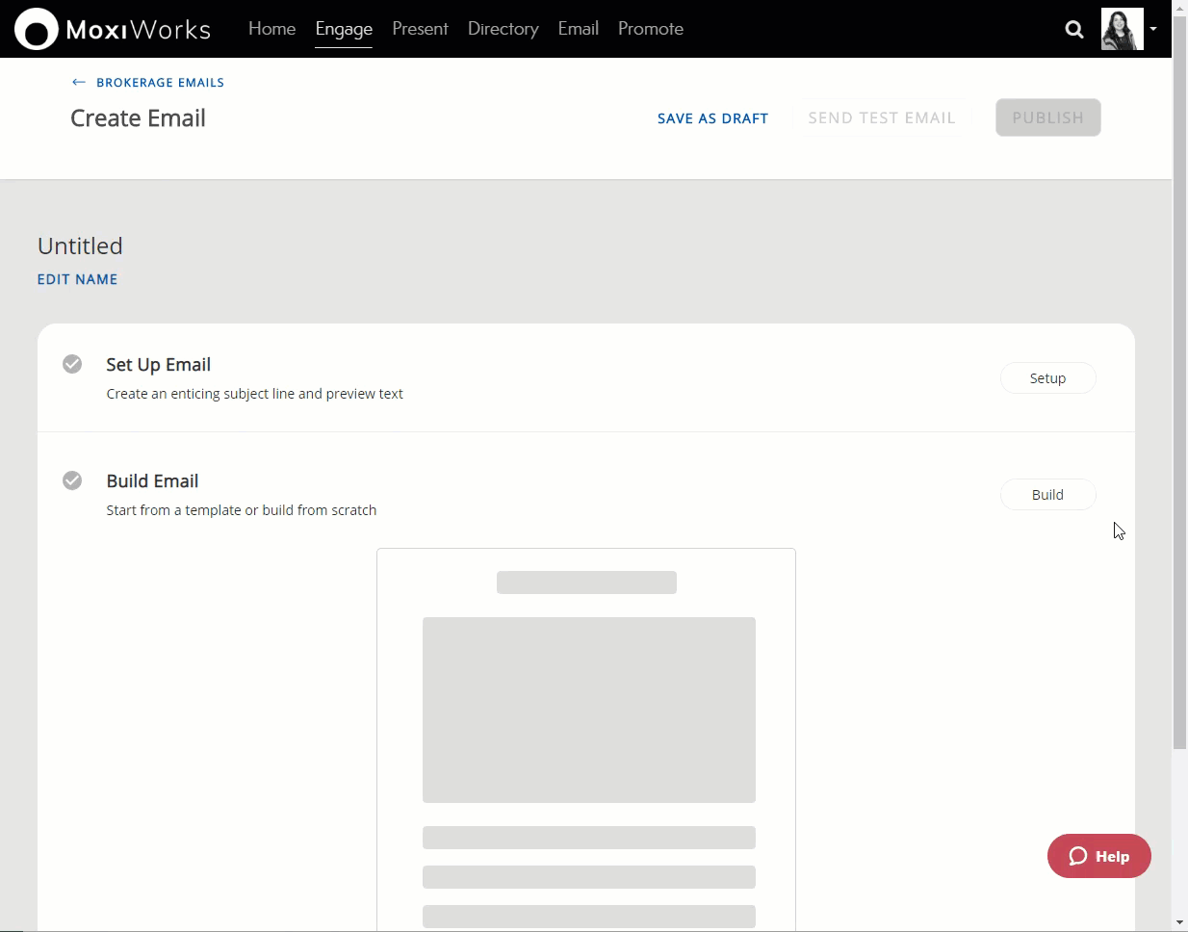Click the back arrow beside Brokerage Emails

click(x=79, y=83)
